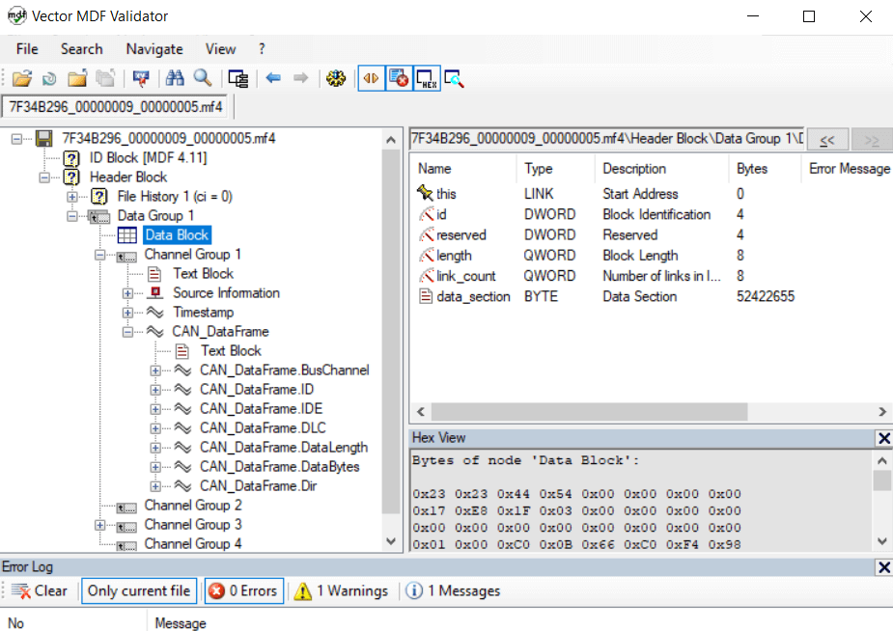The width and height of the screenshot is (893, 631).
Task: Click the binoculars Find icon
Action: tap(175, 78)
